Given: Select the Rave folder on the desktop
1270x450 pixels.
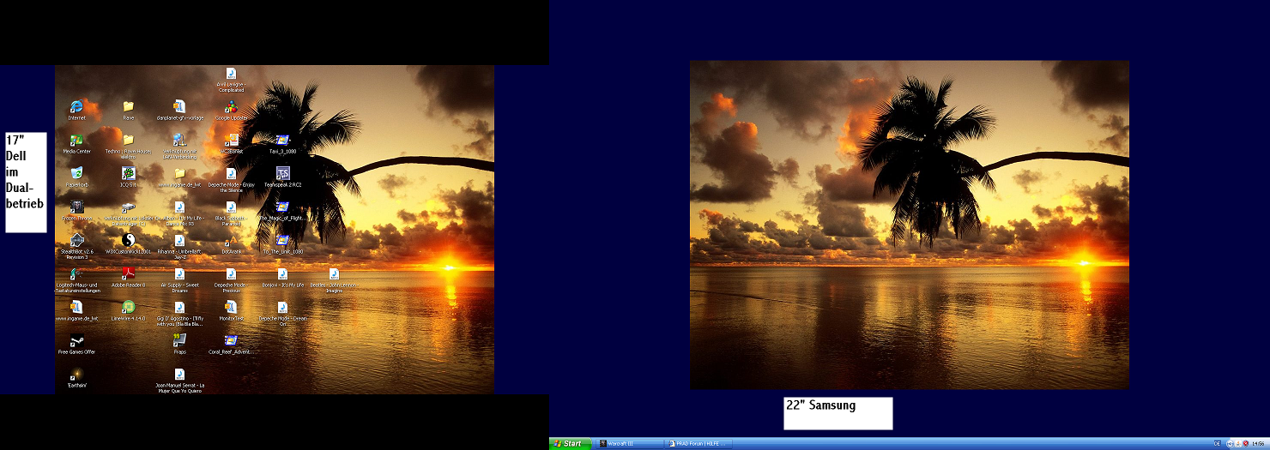Looking at the screenshot, I should 128,107.
